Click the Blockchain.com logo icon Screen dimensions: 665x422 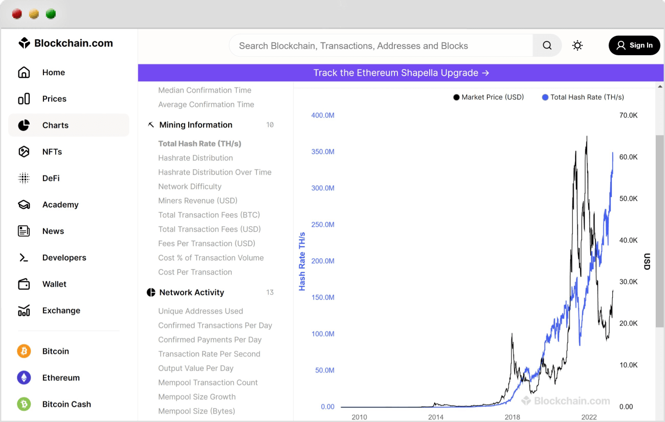point(24,43)
